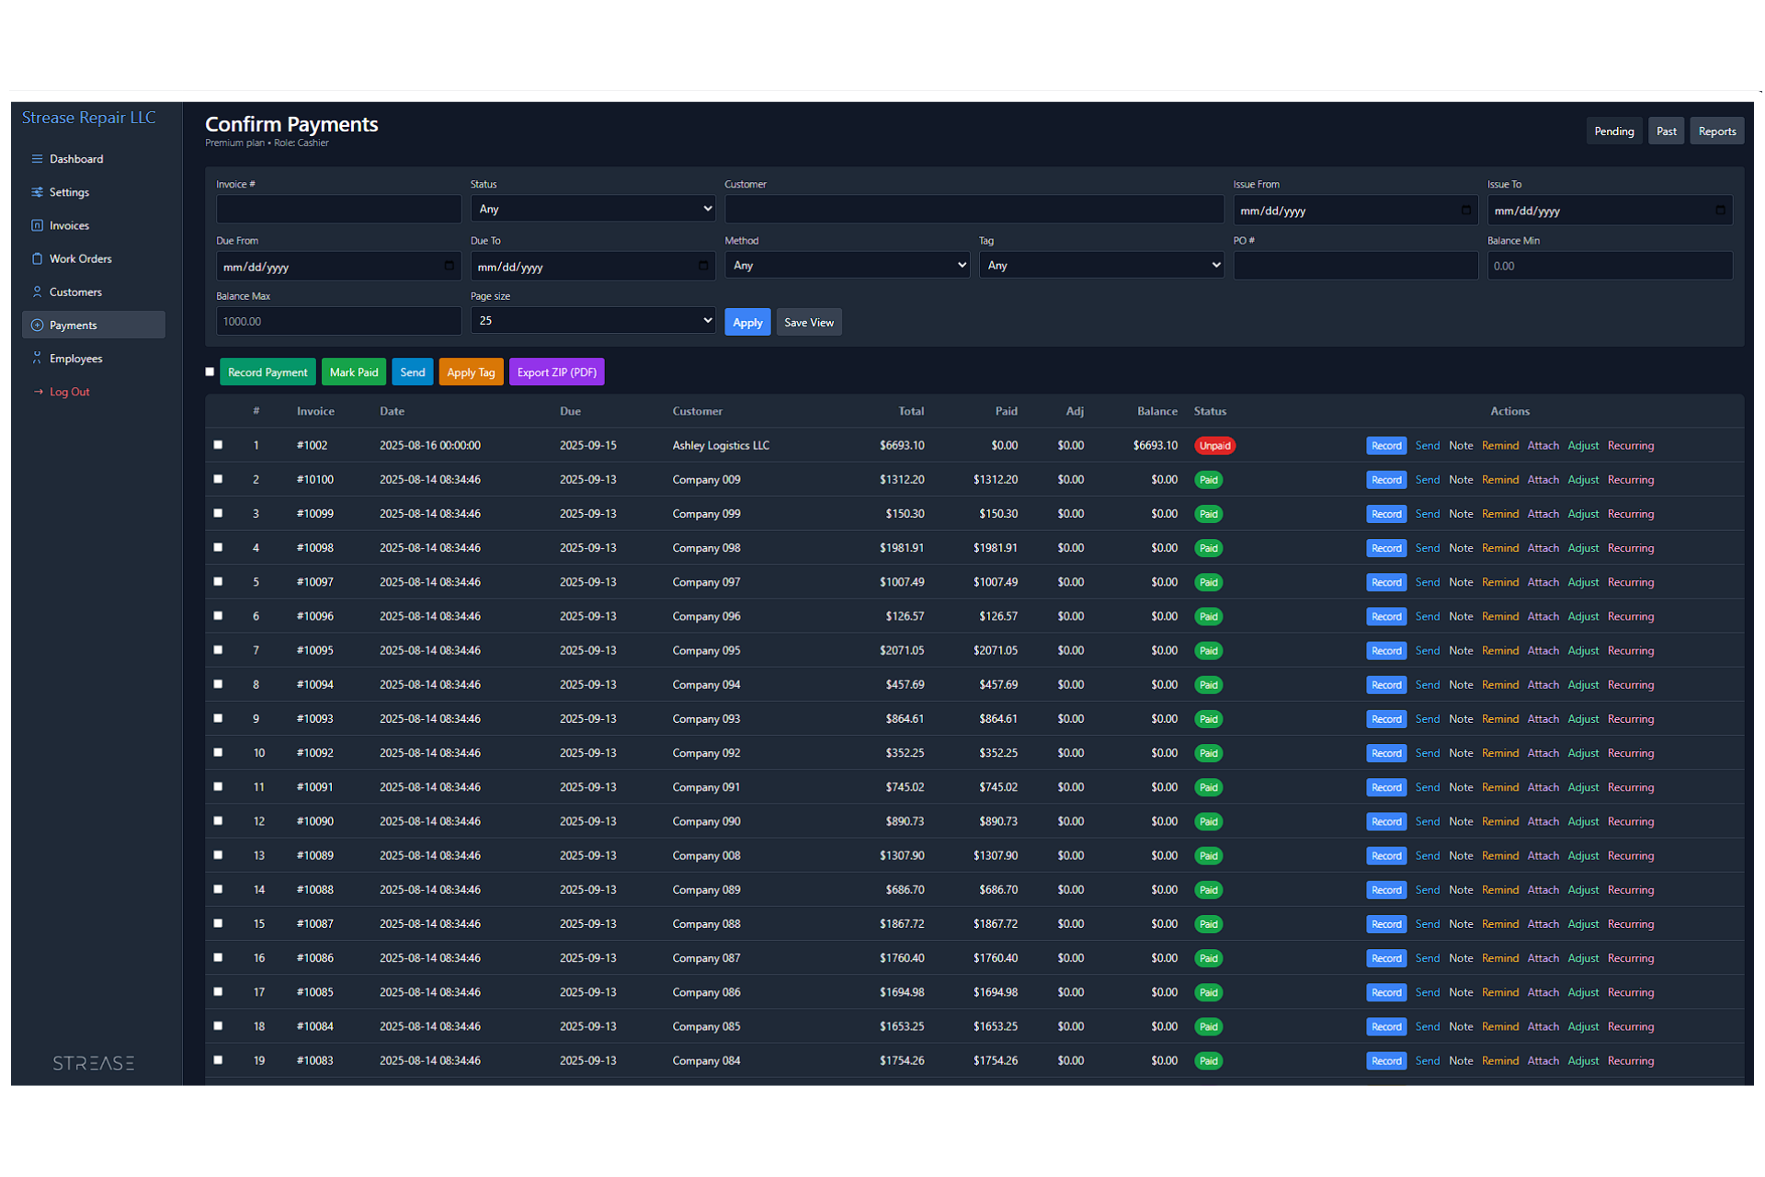This screenshot has width=1765, height=1177.
Task: Click the Settings sliders icon
Action: click(37, 192)
